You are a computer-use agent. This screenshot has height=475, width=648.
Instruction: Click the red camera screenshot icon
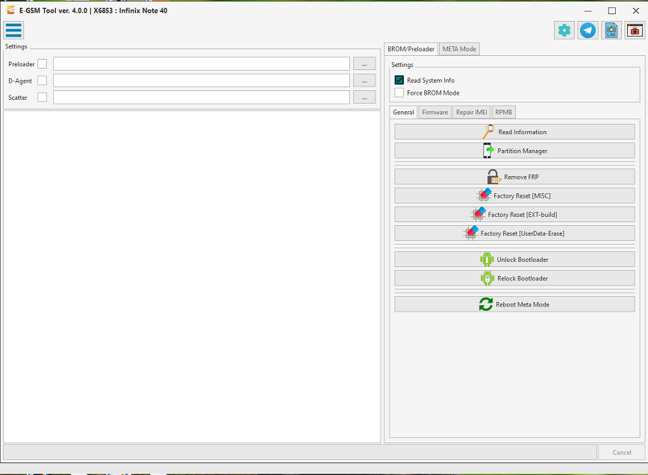tap(635, 31)
